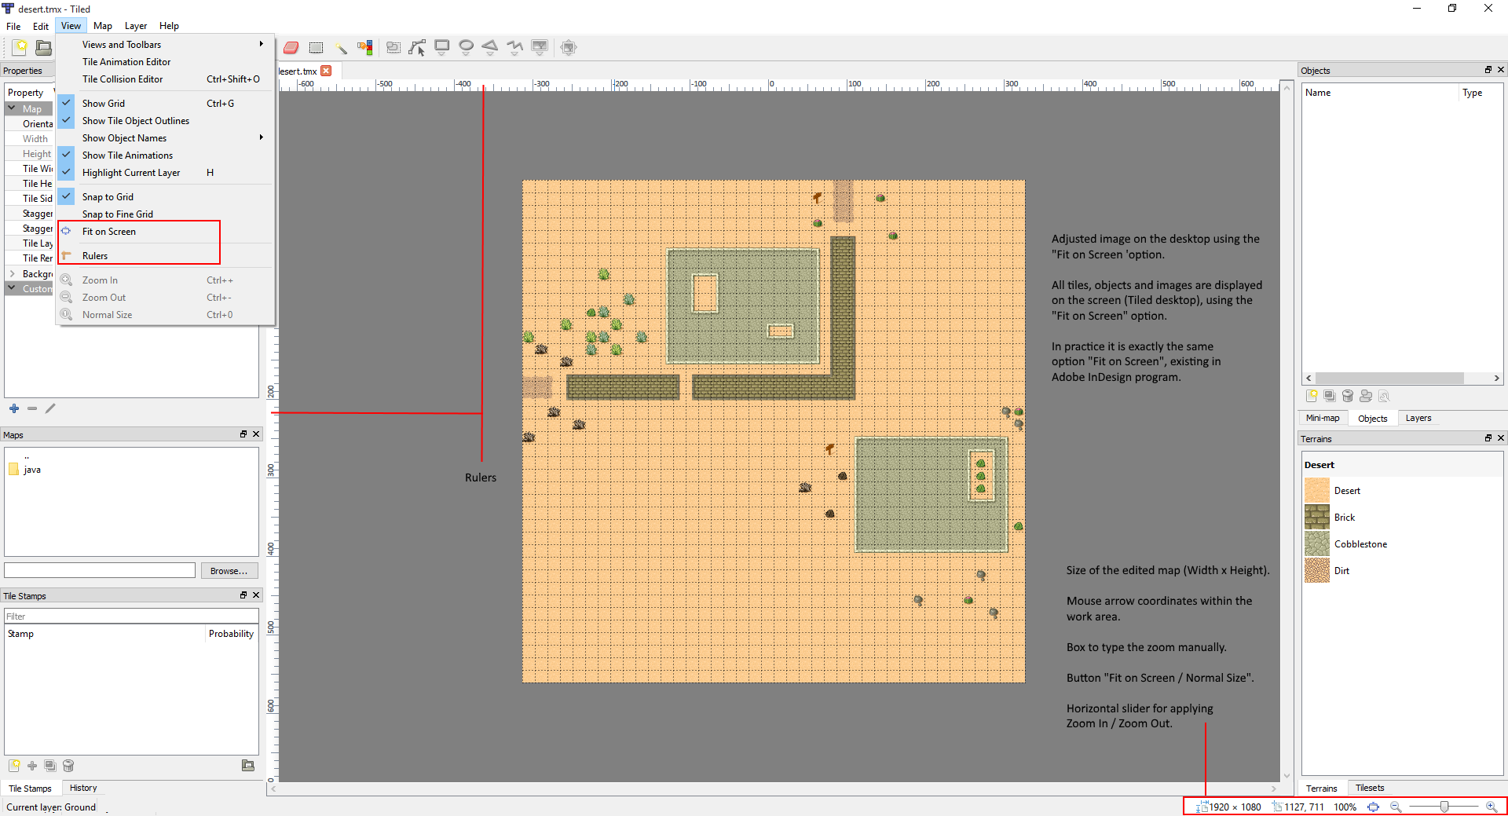
Task: Uncheck Show Tile Animations
Action: coord(127,156)
